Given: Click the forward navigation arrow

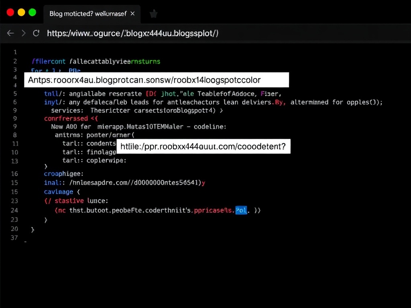Looking at the screenshot, I should click(x=23, y=33).
